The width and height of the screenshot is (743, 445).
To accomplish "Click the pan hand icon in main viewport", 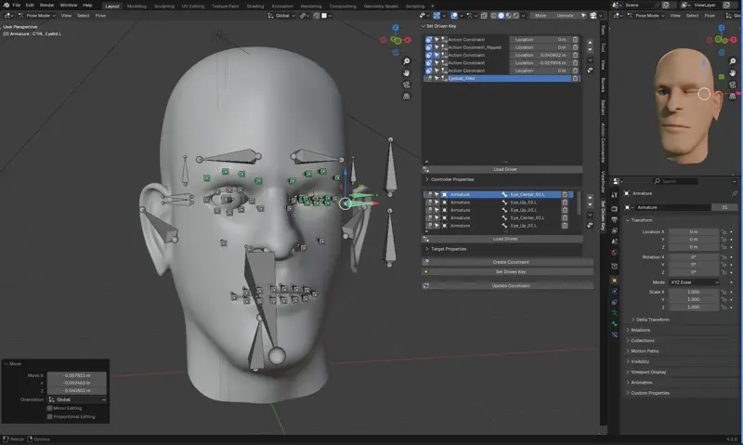I will [x=407, y=72].
